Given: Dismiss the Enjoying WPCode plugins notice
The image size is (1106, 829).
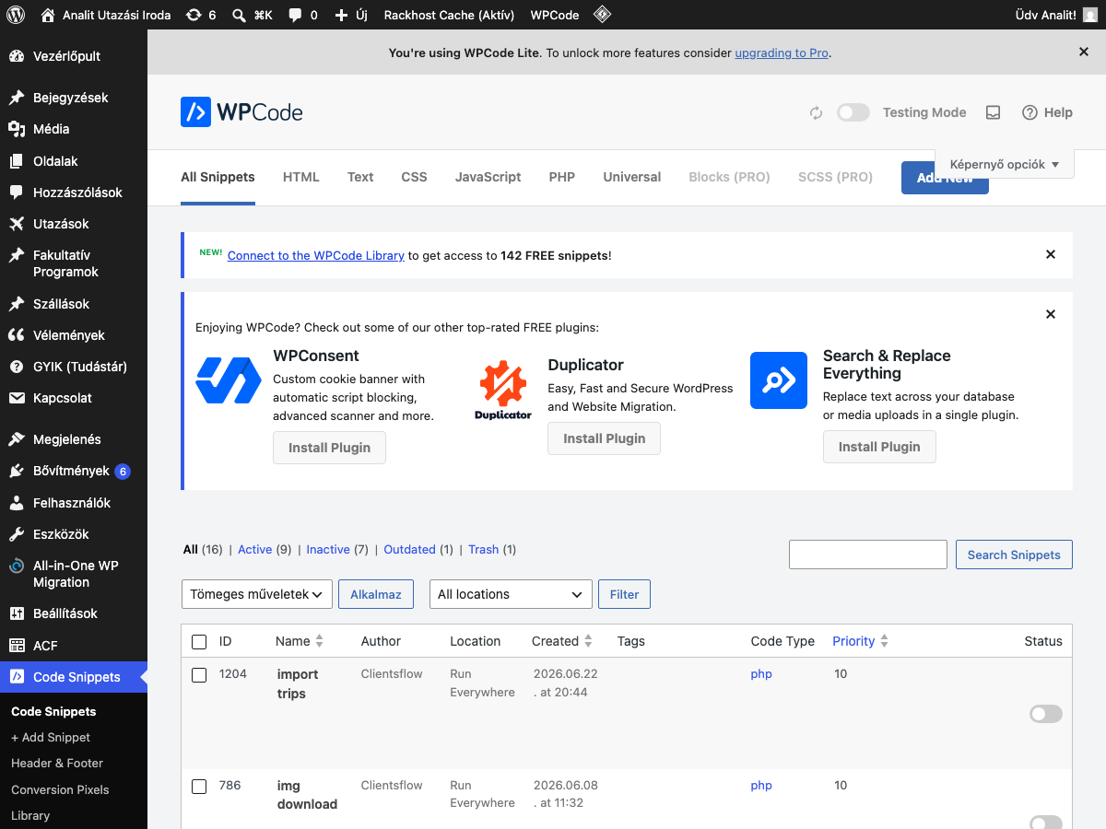Looking at the screenshot, I should click(x=1051, y=314).
